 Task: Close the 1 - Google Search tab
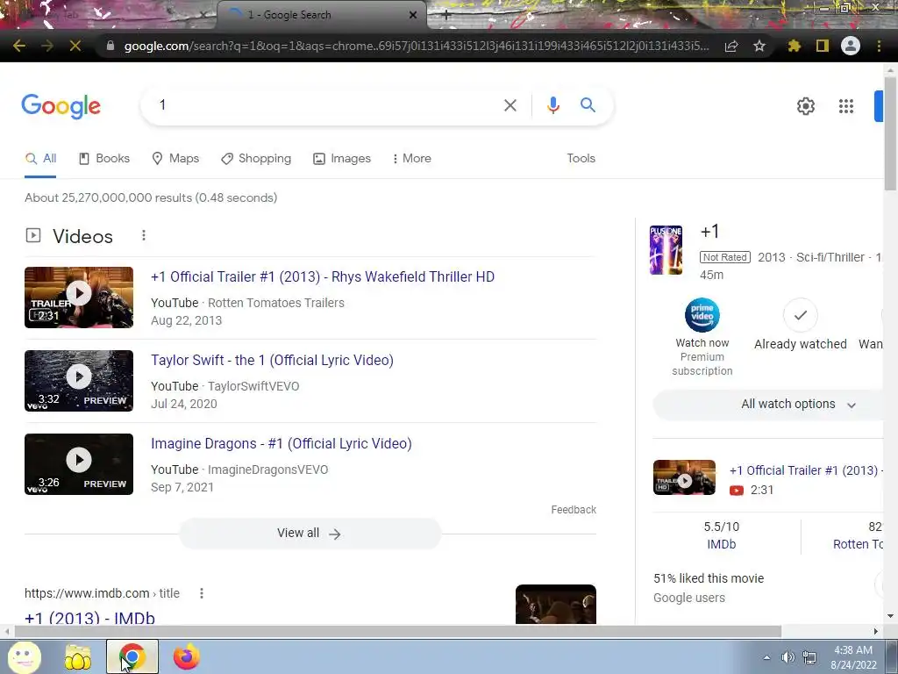[413, 15]
